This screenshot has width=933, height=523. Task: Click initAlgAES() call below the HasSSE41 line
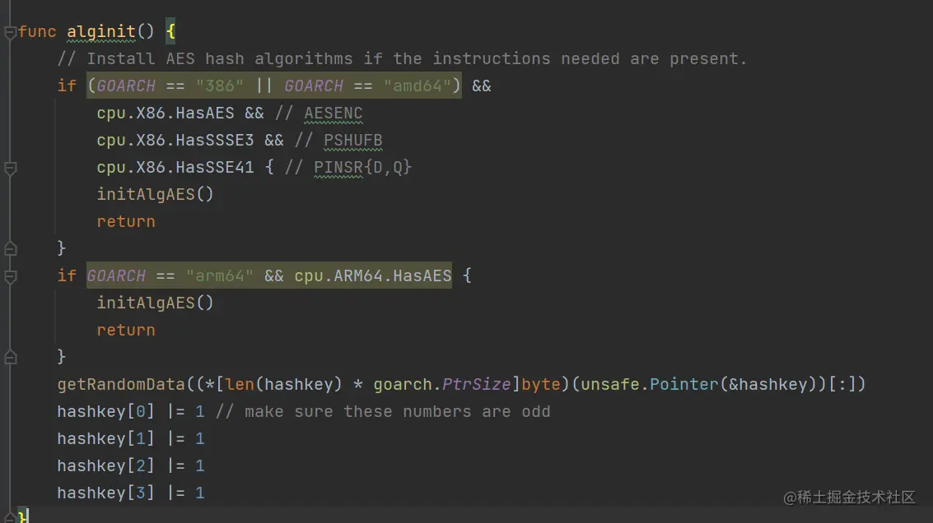pyautogui.click(x=155, y=194)
